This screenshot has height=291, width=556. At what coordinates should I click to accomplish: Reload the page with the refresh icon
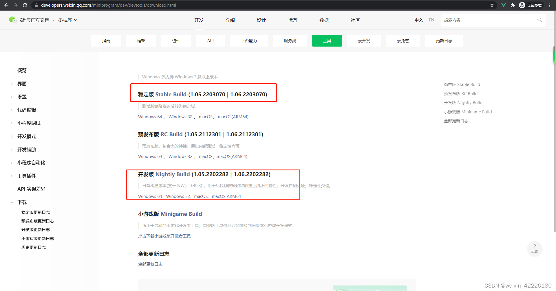[25, 5]
